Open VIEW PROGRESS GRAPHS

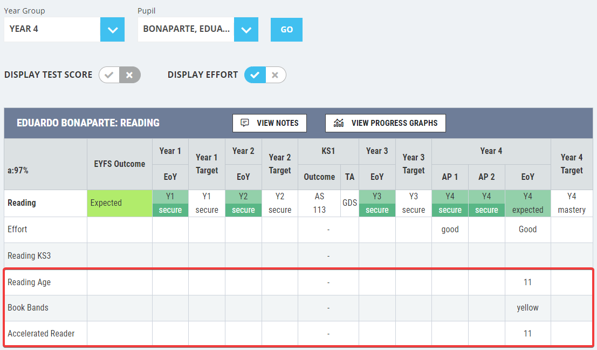[385, 123]
